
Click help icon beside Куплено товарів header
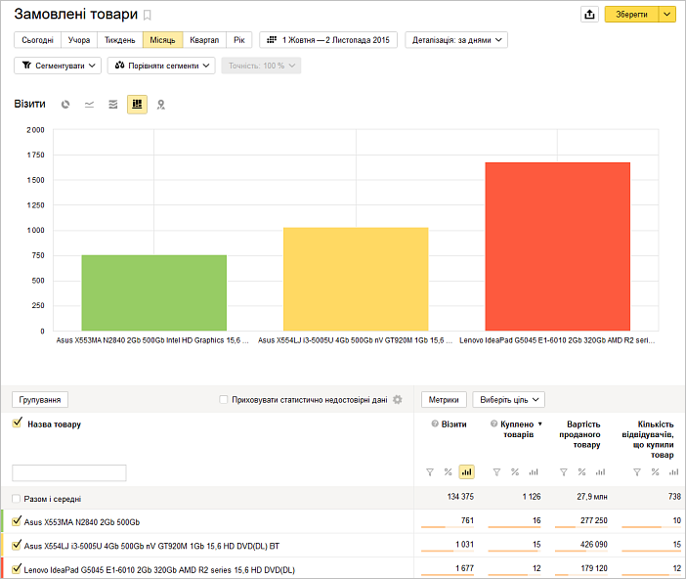[x=493, y=423]
